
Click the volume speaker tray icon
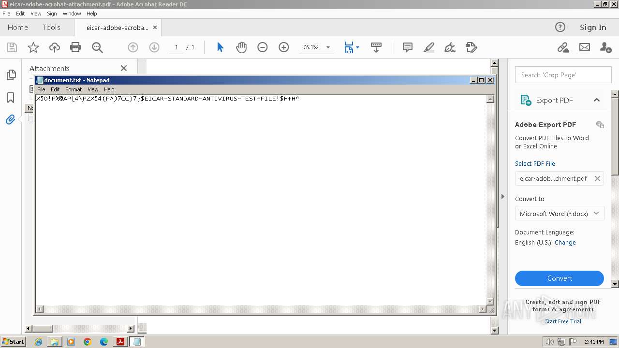click(549, 342)
